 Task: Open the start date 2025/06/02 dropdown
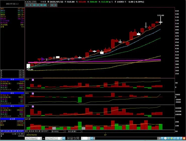coord(41,138)
